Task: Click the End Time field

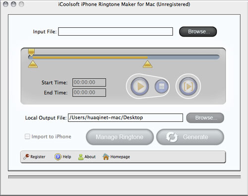Action: coord(89,93)
